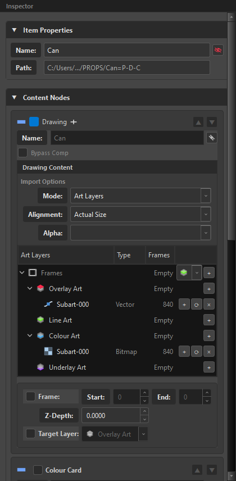Move Drawing node up with arrow
The image size is (236, 481).
click(x=198, y=122)
